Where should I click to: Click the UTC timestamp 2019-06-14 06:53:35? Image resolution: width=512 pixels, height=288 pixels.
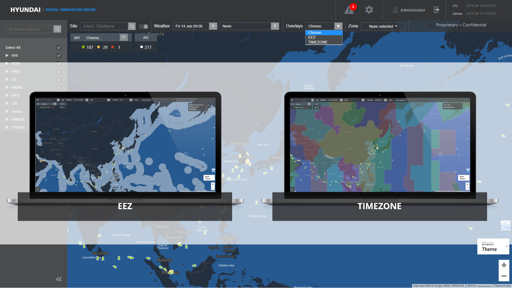click(x=481, y=6)
